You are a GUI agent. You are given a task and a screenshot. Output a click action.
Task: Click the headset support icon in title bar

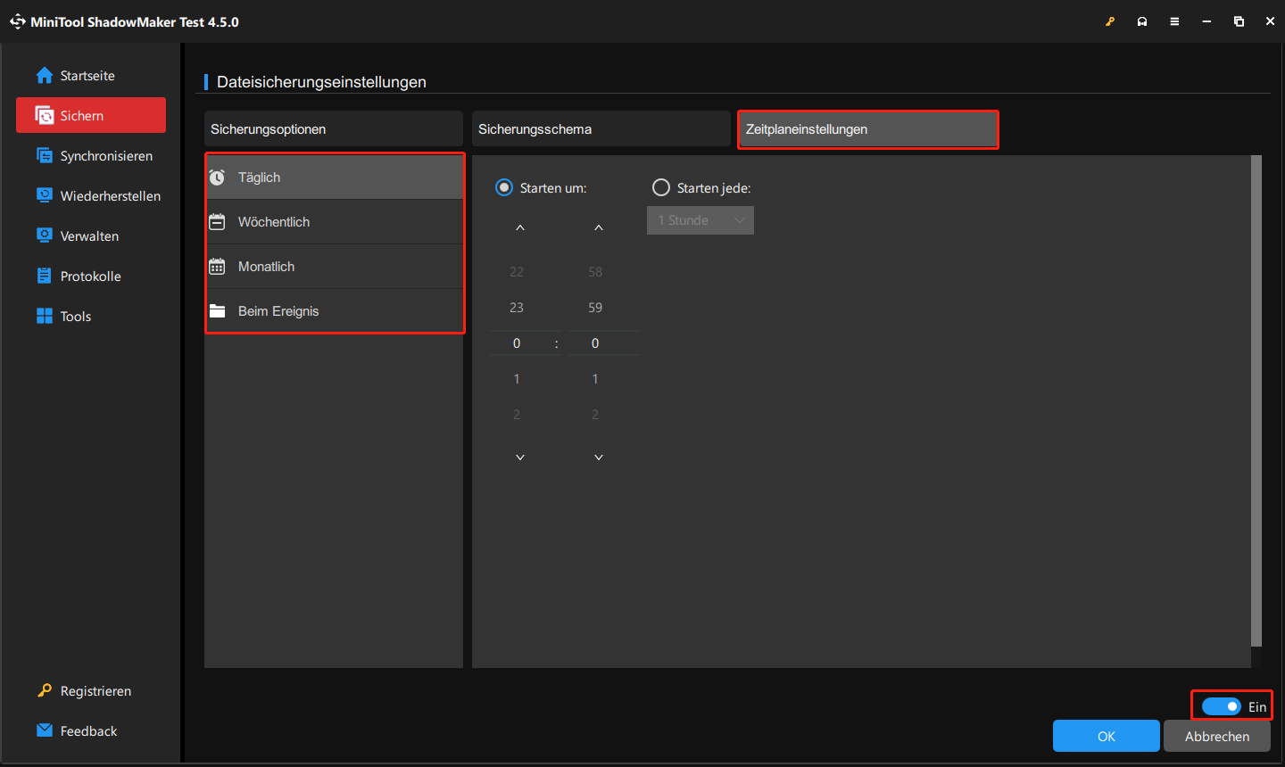click(1142, 21)
